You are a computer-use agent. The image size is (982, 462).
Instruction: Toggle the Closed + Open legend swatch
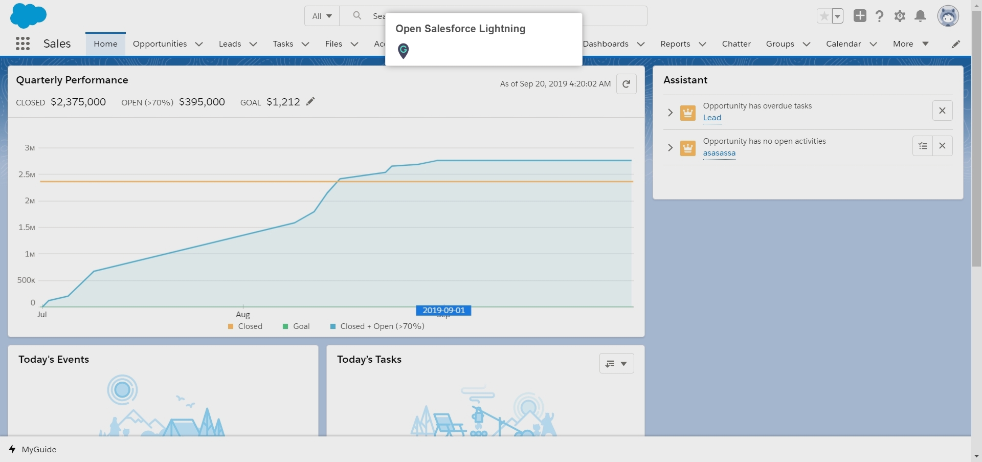tap(333, 326)
